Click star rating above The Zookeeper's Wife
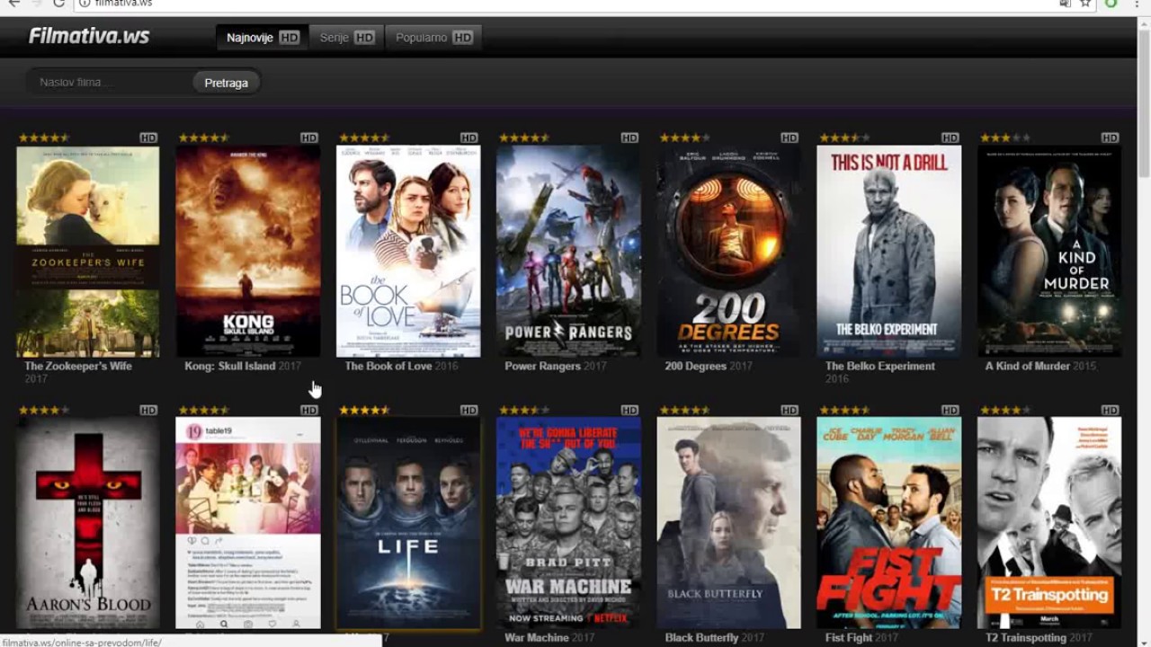Image resolution: width=1151 pixels, height=647 pixels. coord(43,137)
